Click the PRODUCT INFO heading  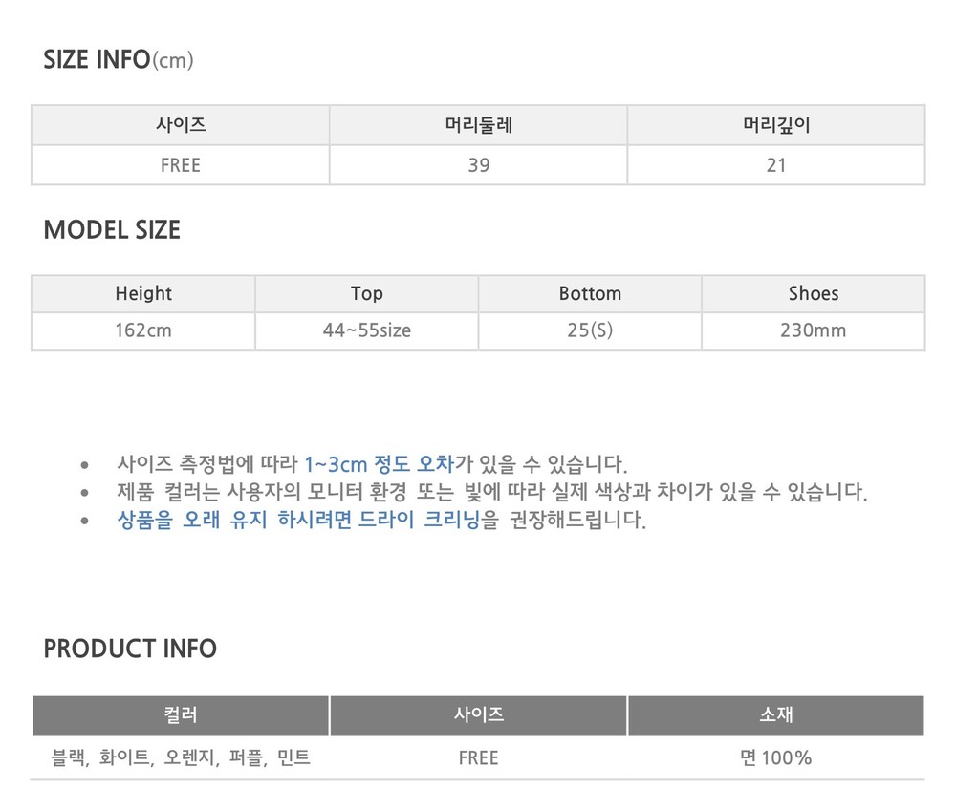[x=130, y=649]
